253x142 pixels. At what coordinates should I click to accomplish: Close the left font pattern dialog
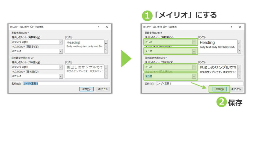[x=107, y=27]
